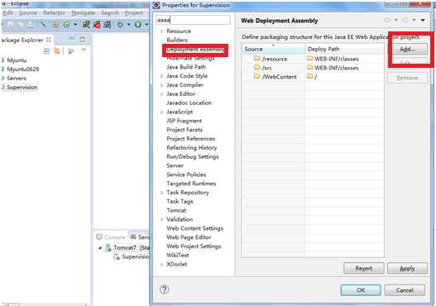
Task: Select the /WebContent source row
Action: tap(313, 76)
